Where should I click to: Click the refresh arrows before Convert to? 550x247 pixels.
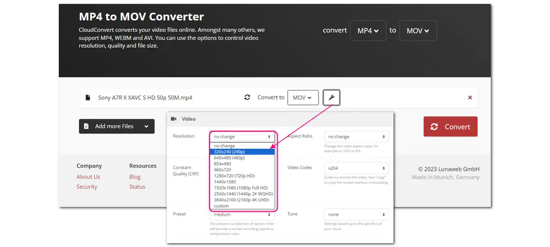[248, 98]
